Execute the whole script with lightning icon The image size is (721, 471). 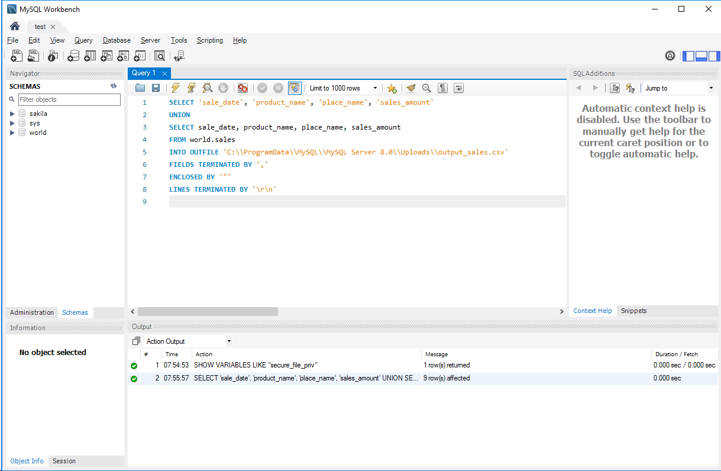point(176,88)
